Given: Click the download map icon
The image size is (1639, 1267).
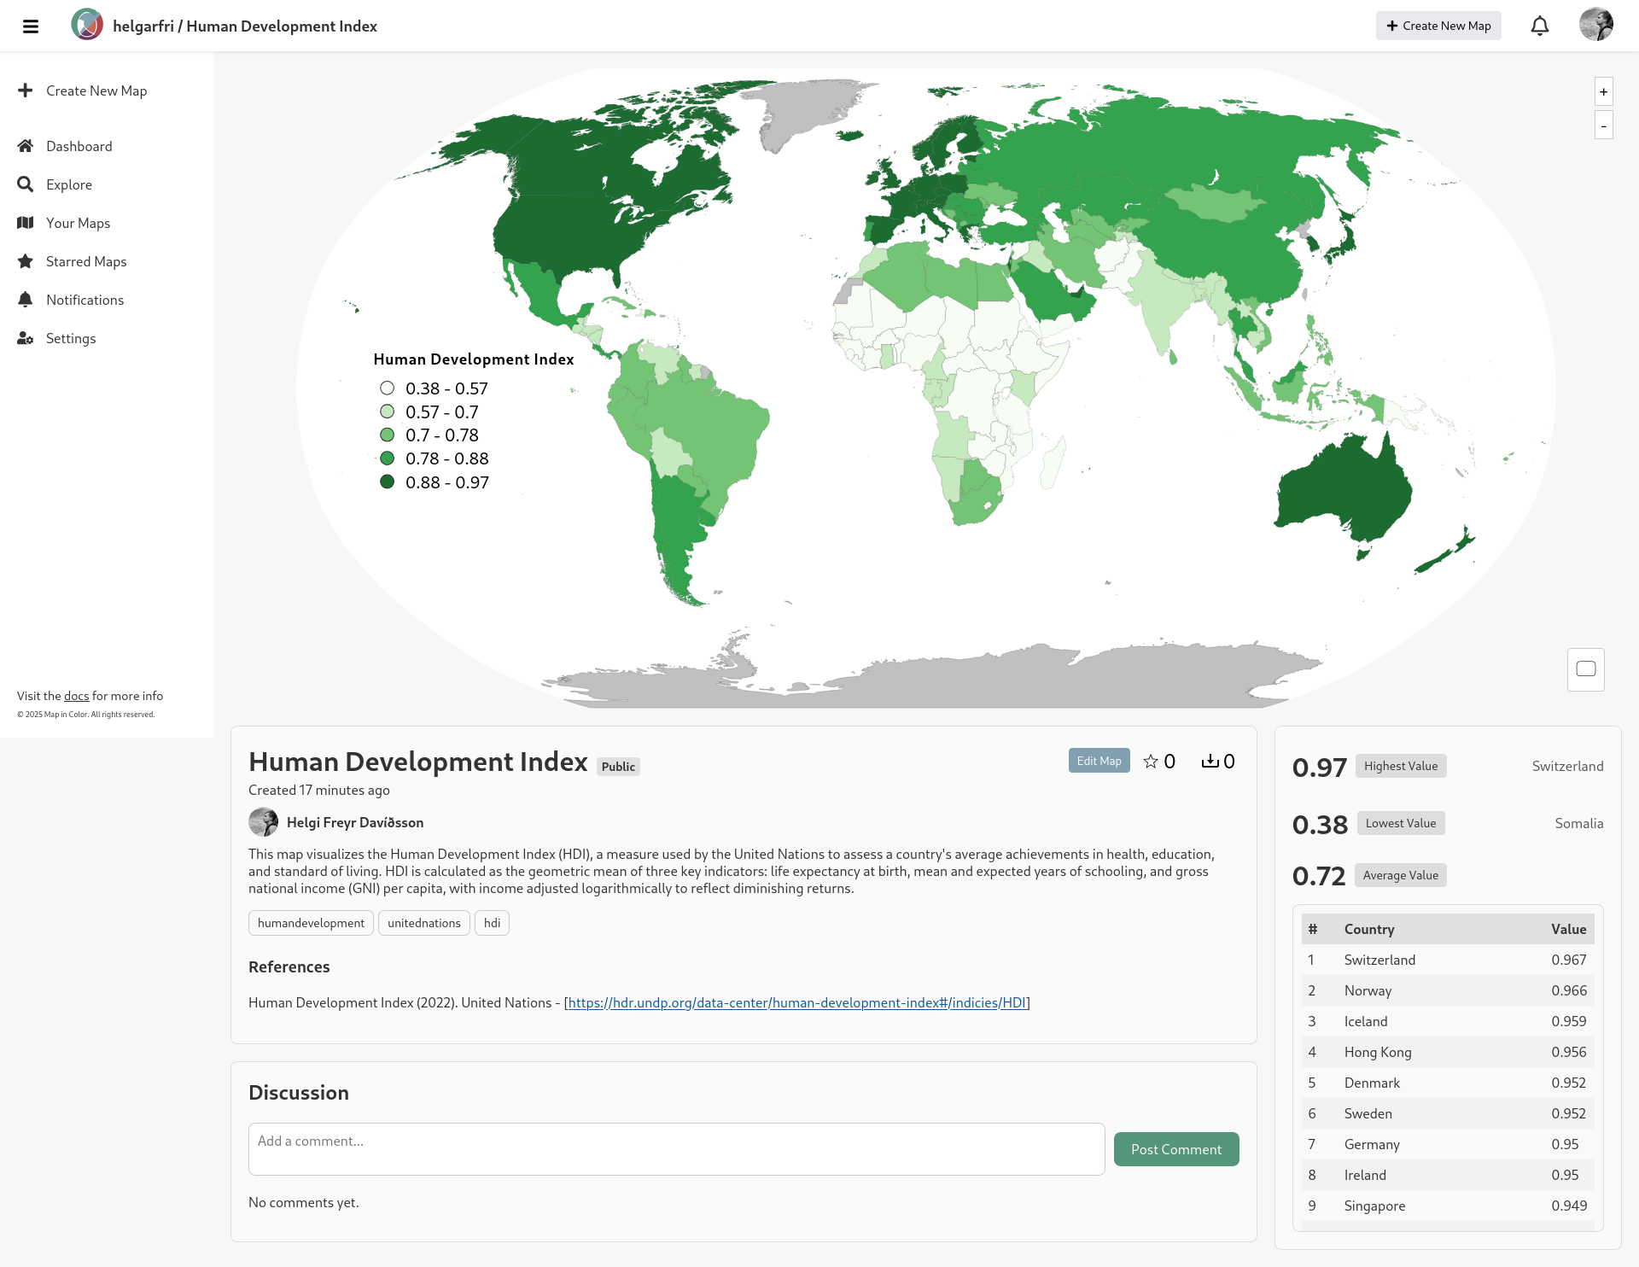Looking at the screenshot, I should pos(1210,762).
